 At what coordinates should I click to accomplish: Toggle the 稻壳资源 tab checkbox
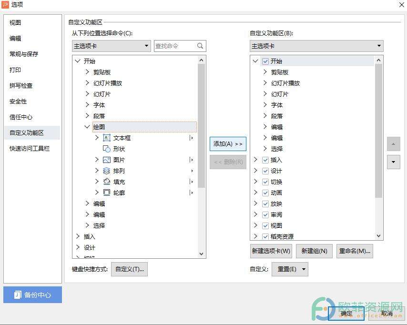pyautogui.click(x=265, y=236)
